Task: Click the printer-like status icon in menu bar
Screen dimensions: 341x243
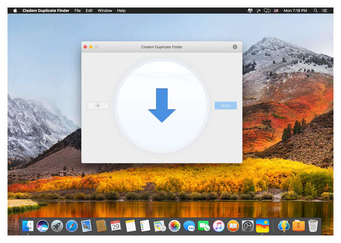Action: (x=250, y=10)
